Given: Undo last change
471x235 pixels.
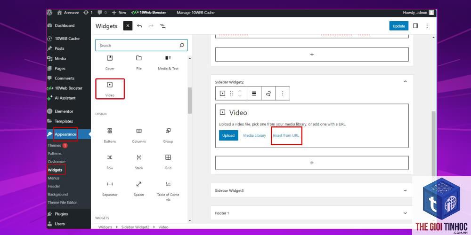Looking at the screenshot, I should (x=139, y=26).
